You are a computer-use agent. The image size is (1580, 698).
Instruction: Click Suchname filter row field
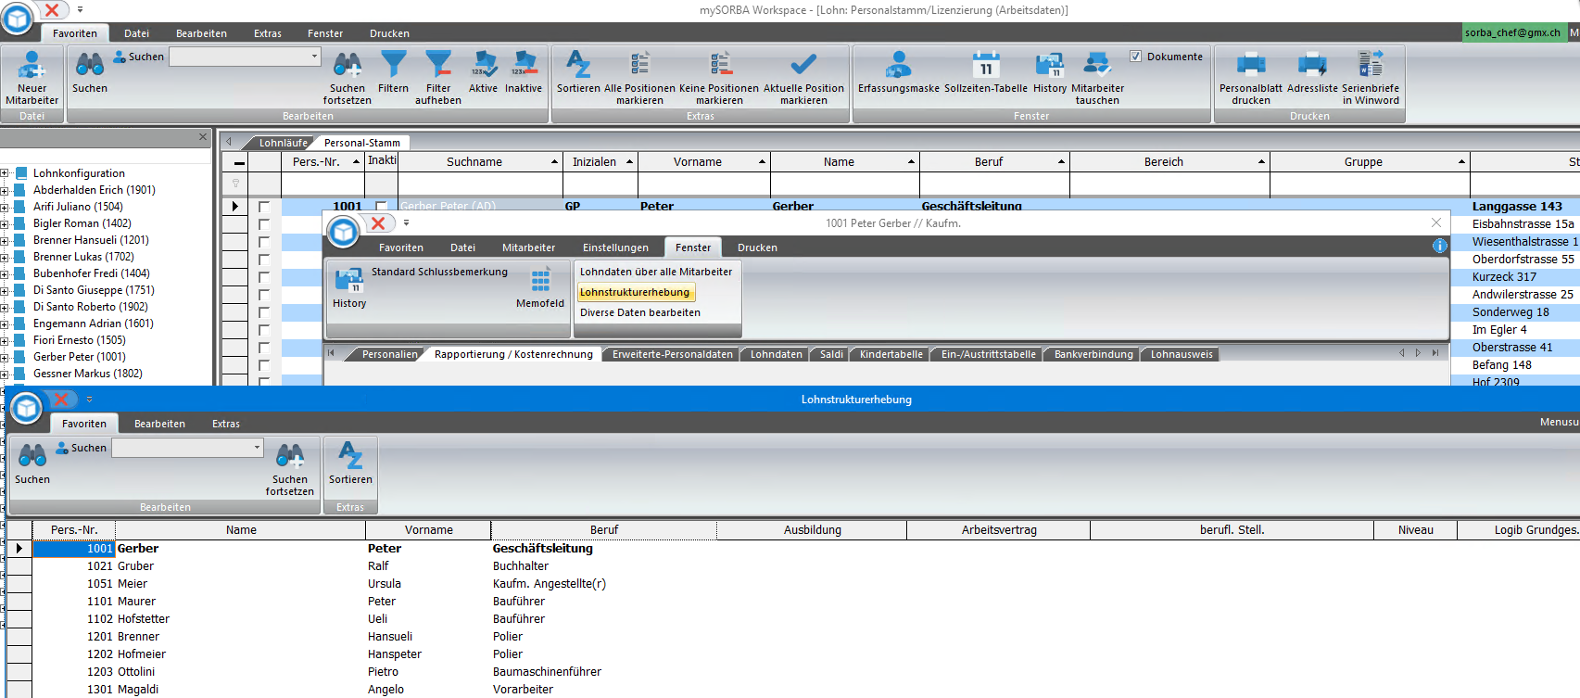[x=479, y=184]
